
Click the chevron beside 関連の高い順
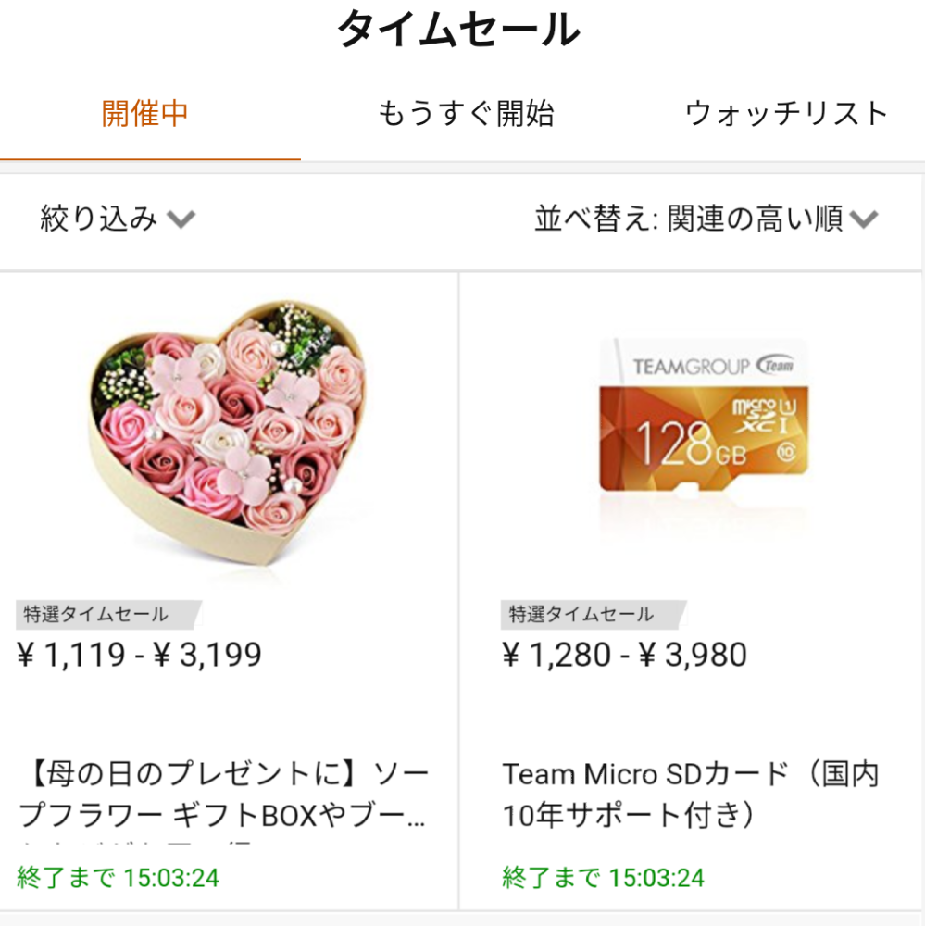864,219
